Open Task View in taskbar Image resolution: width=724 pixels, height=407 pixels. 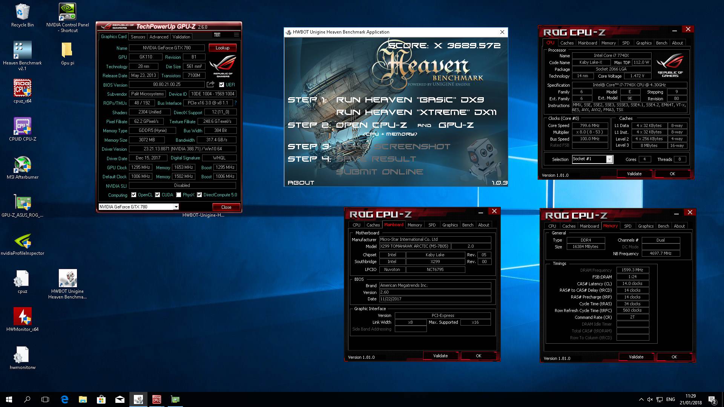(x=45, y=399)
